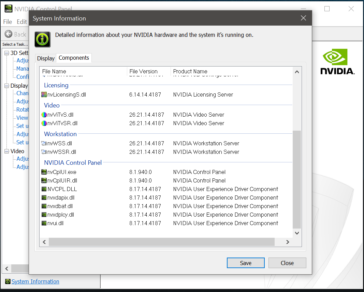This screenshot has height=292, width=364.
Task: Click the nvxdapix.dll green icon
Action: tap(44, 198)
